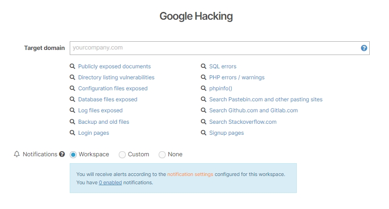Select the Workspace notification radio button
The width and height of the screenshot is (389, 209).
[x=73, y=155]
